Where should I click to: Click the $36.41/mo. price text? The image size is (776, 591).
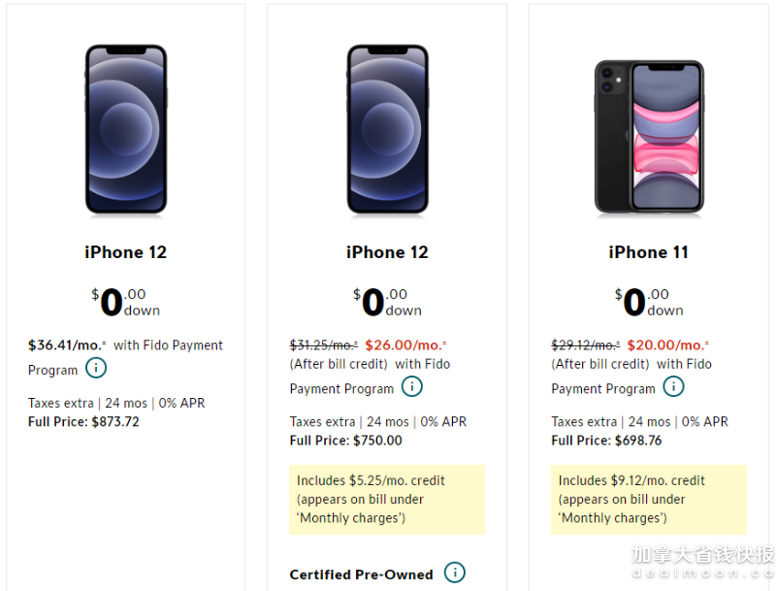(x=67, y=345)
